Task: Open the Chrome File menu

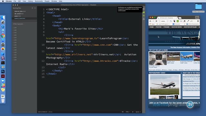Action: coord(15,1)
